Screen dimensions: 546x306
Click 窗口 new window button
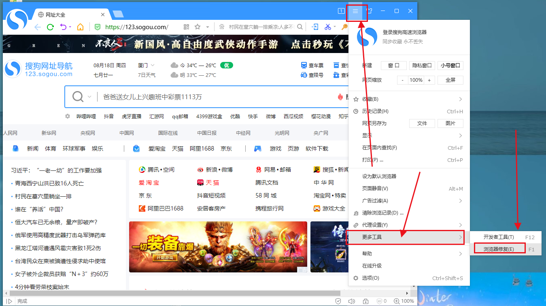point(393,66)
